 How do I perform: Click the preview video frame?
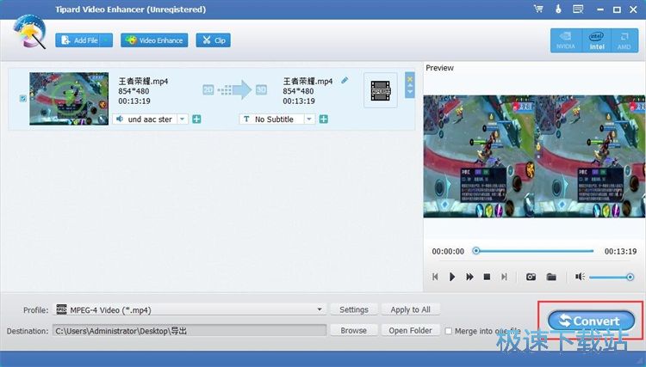pyautogui.click(x=534, y=156)
